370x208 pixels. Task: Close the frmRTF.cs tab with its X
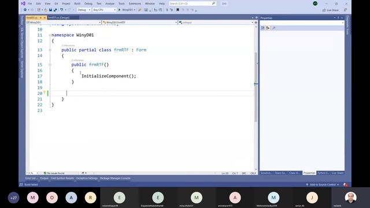[45, 18]
